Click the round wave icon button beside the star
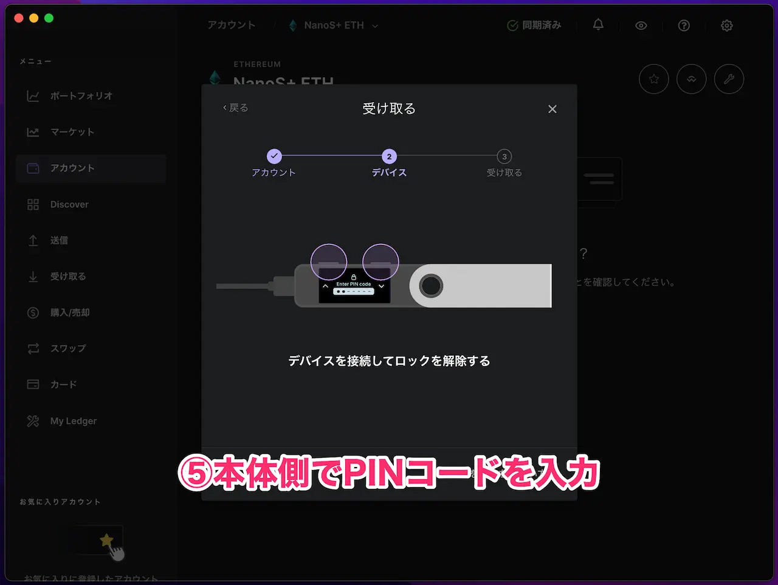 [x=692, y=79]
